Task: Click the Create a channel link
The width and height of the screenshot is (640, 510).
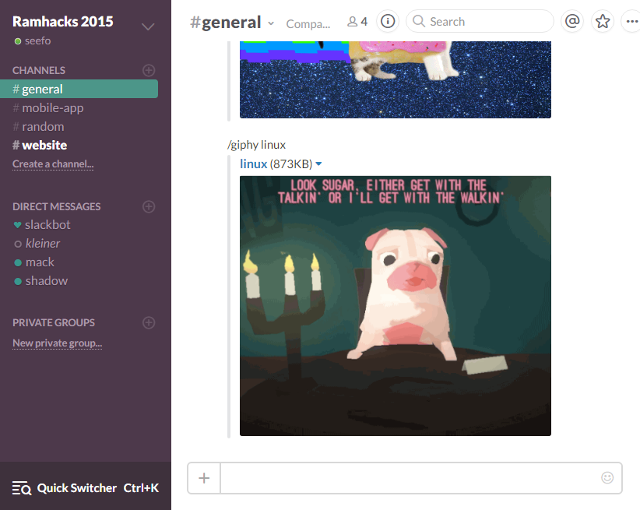Action: point(53,164)
